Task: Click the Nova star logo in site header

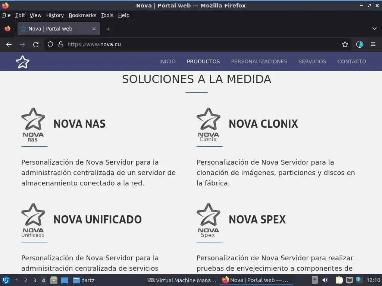Action: [x=22, y=62]
